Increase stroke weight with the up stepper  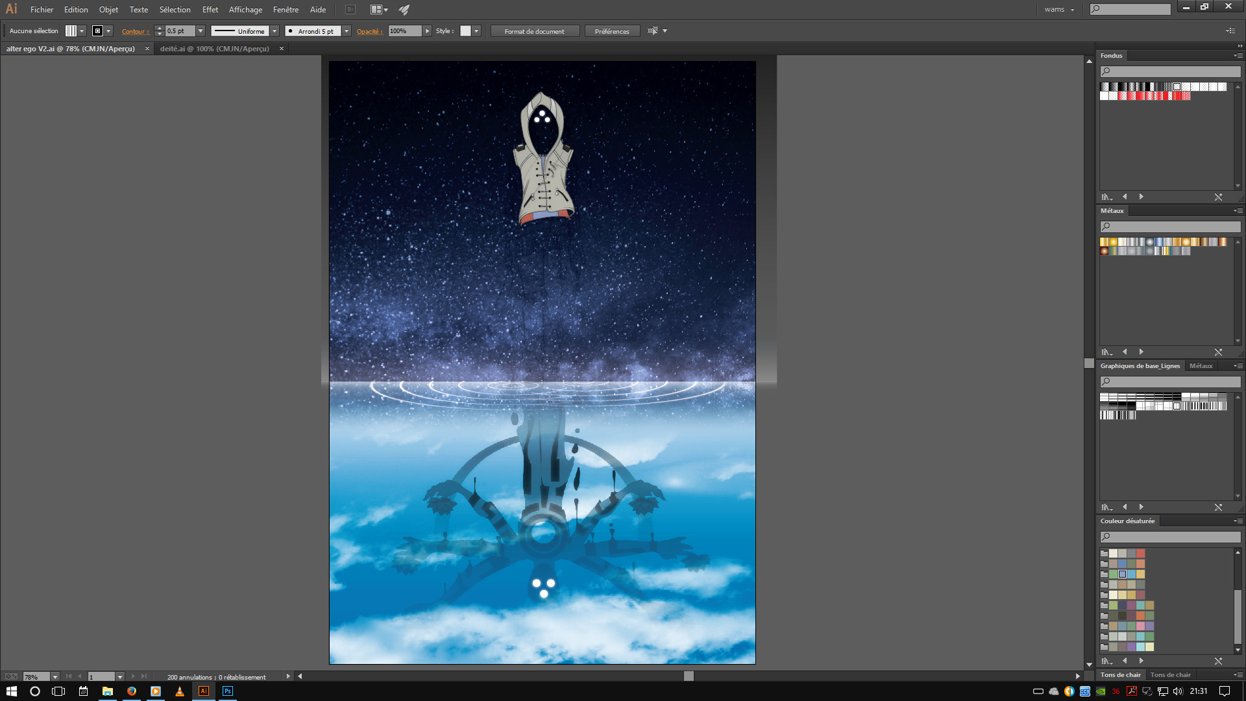pyautogui.click(x=160, y=29)
